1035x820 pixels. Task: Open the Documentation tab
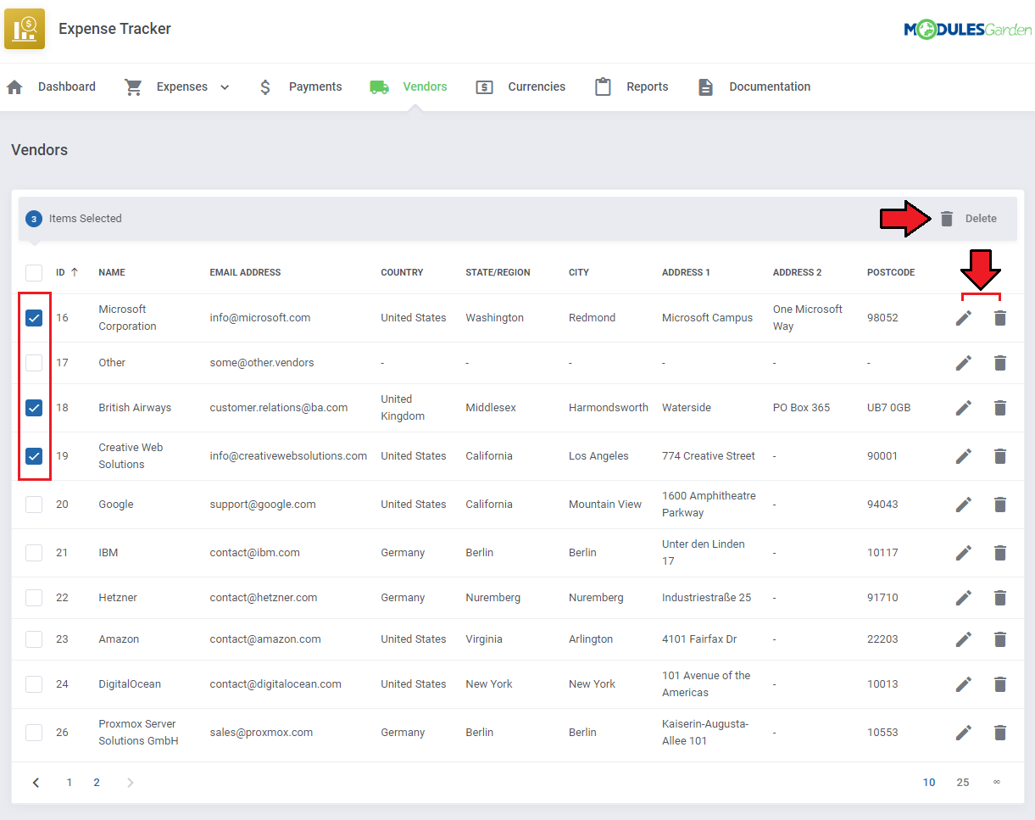(x=754, y=86)
